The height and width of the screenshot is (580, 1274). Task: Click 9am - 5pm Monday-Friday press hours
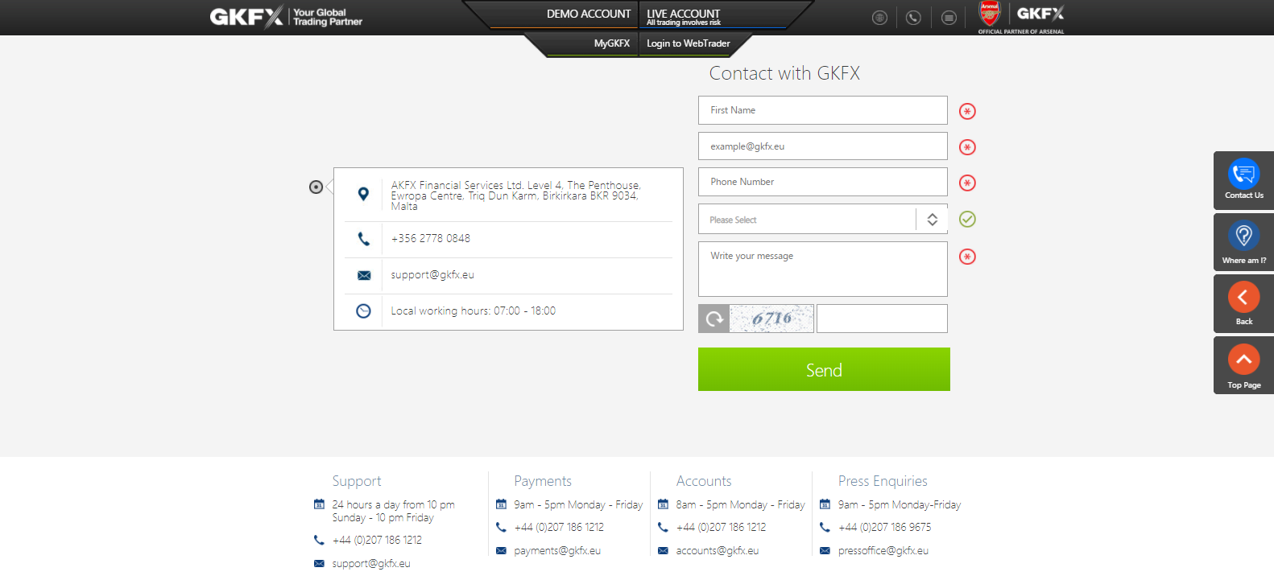pyautogui.click(x=900, y=505)
